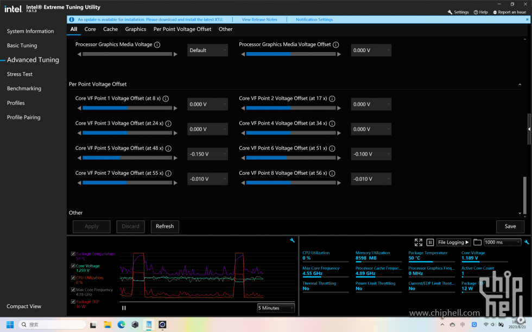Open Core VF Point 6 dropdown showing -0.100 V
Screen dimensions: 532x332
pyautogui.click(x=371, y=154)
